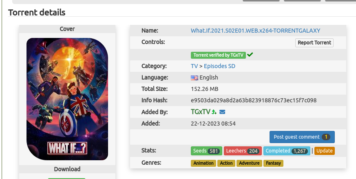
Task: Select the Action genre tag
Action: pos(226,163)
